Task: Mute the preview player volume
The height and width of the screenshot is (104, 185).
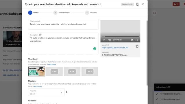Action: coord(110,40)
